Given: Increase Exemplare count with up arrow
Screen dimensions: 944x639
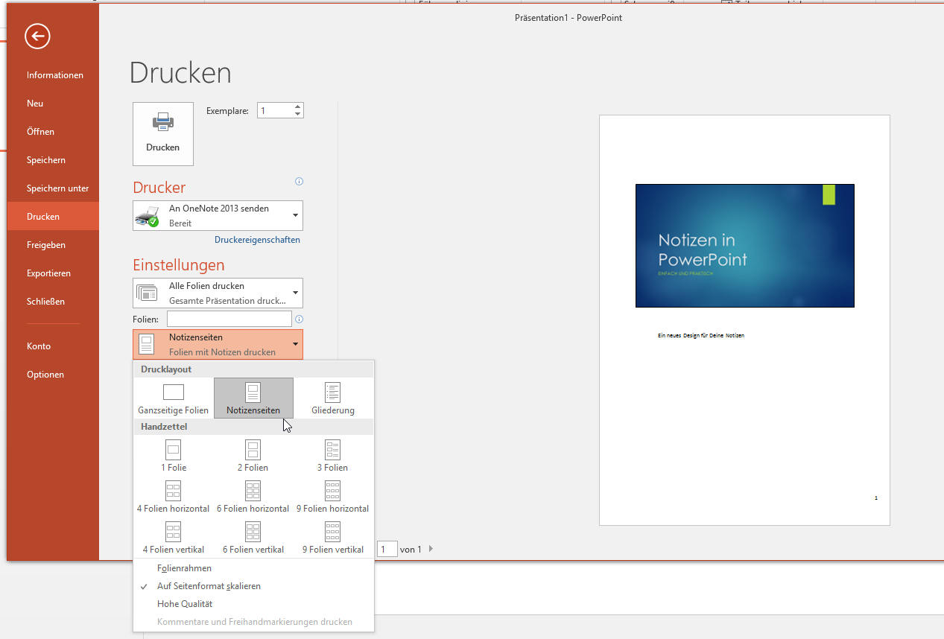Looking at the screenshot, I should pyautogui.click(x=298, y=106).
